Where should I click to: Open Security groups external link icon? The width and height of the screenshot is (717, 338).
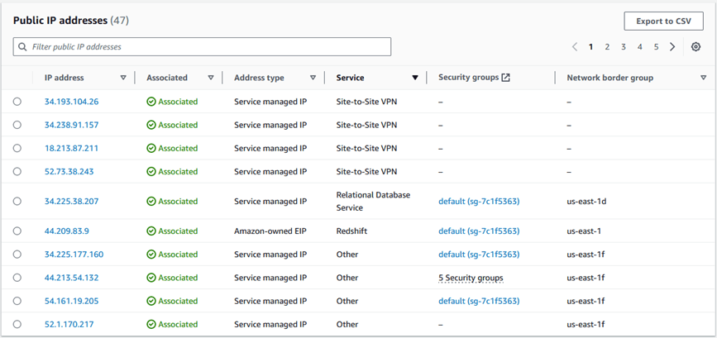coord(506,78)
